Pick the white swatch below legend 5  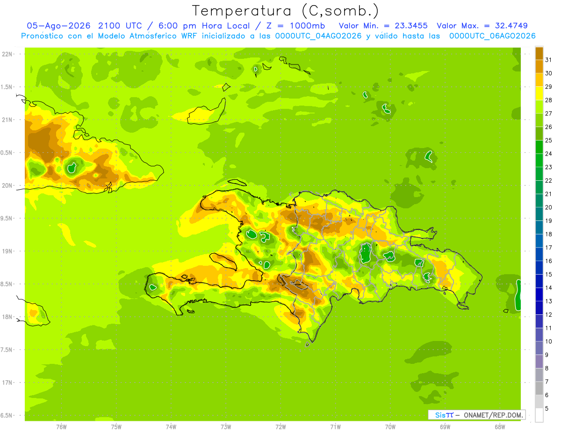[539, 415]
